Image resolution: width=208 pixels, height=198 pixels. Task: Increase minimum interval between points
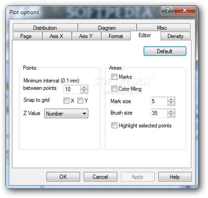point(84,88)
